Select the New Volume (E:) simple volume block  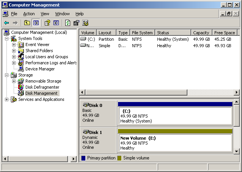click(x=175, y=143)
